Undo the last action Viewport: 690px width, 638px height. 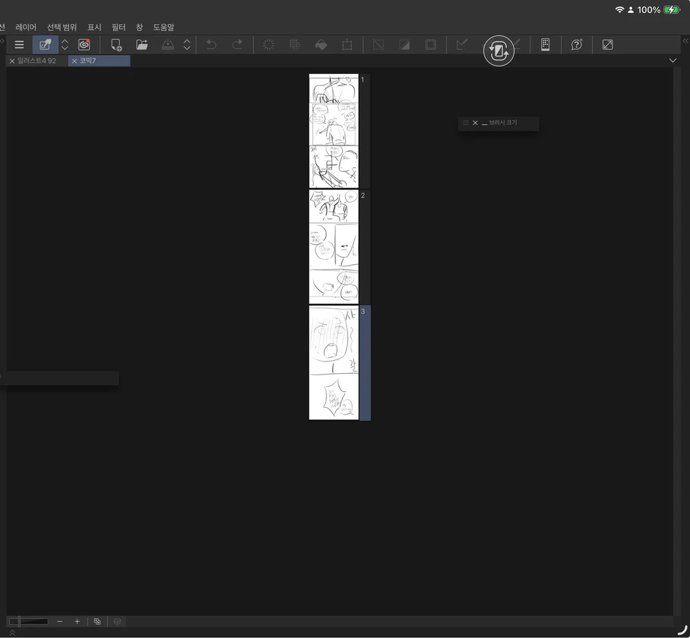click(x=211, y=44)
